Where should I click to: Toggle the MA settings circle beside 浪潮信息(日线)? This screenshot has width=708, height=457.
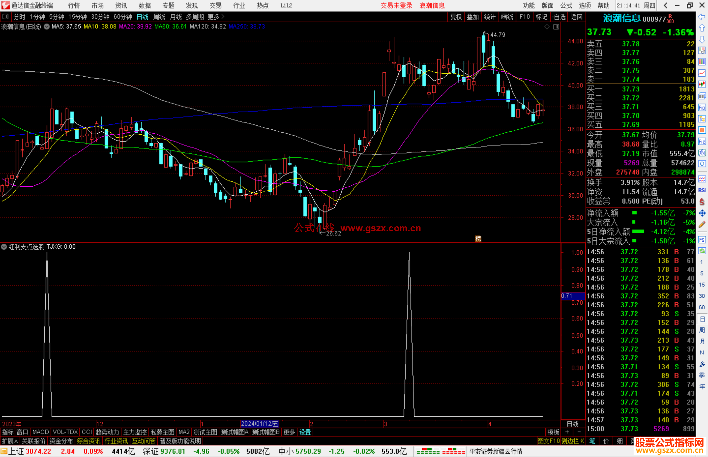[x=47, y=27]
